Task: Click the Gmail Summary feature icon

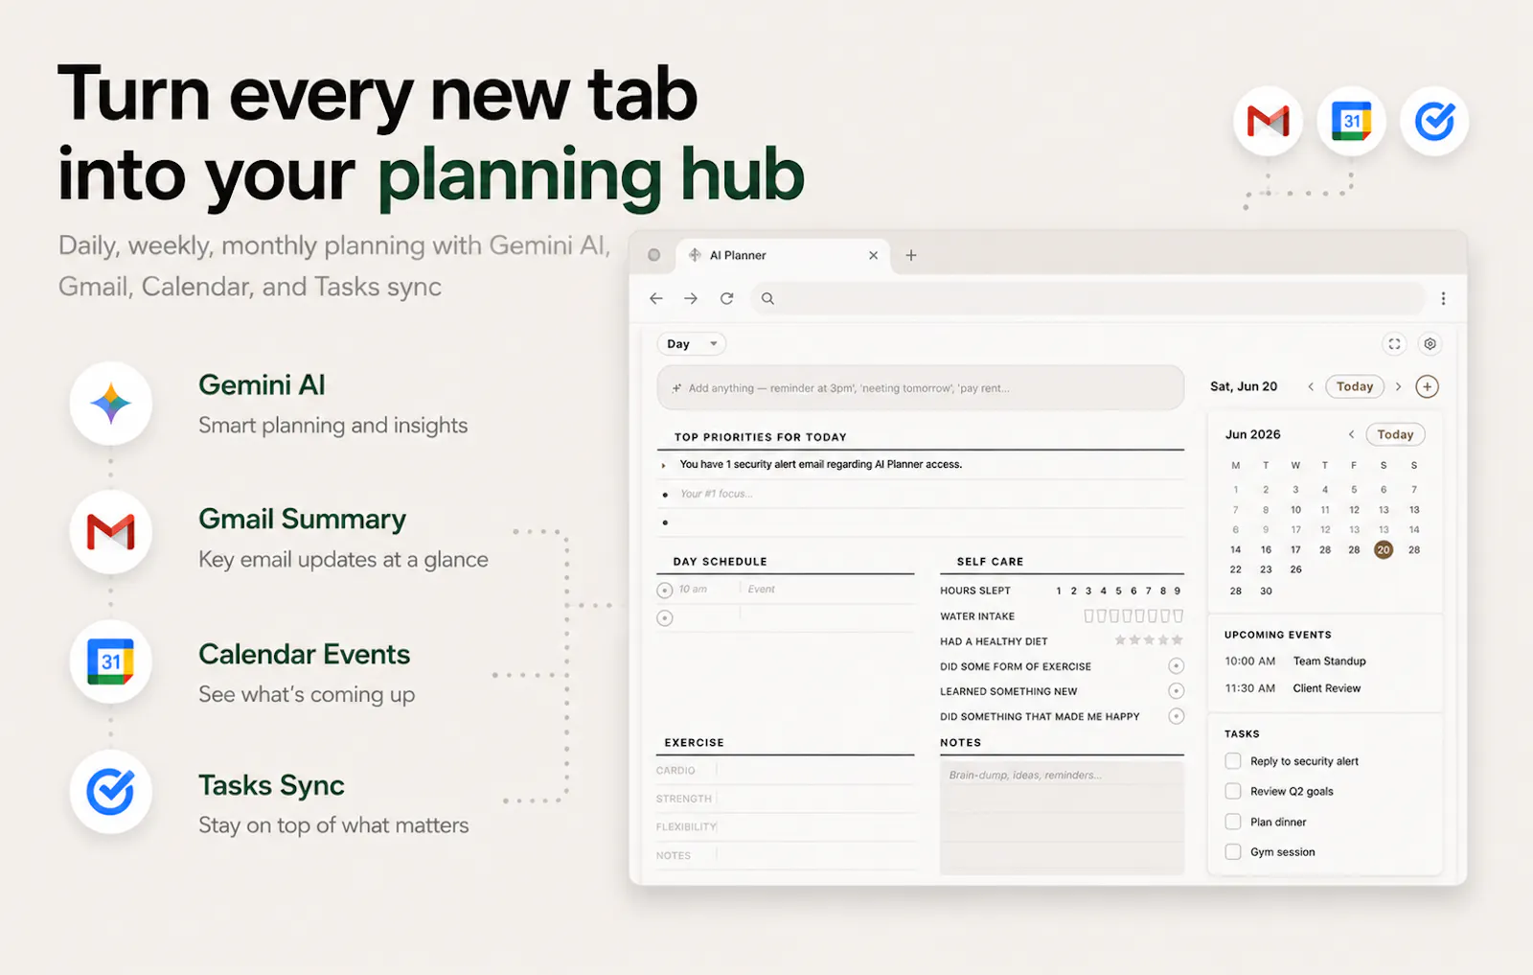Action: 111,532
